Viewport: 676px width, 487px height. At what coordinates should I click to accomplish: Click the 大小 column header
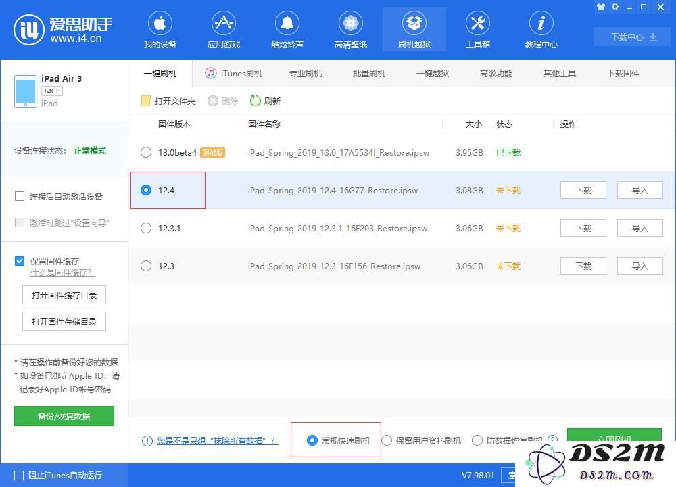click(x=474, y=124)
